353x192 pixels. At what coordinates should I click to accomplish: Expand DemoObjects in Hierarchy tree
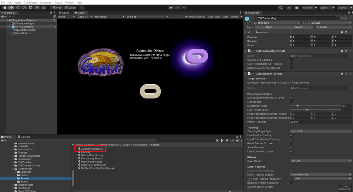click(x=10, y=33)
